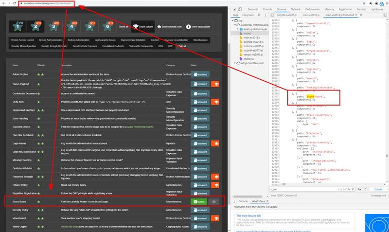
Task: Toggle match case Aa in search
Action: pyautogui.click(x=359, y=189)
